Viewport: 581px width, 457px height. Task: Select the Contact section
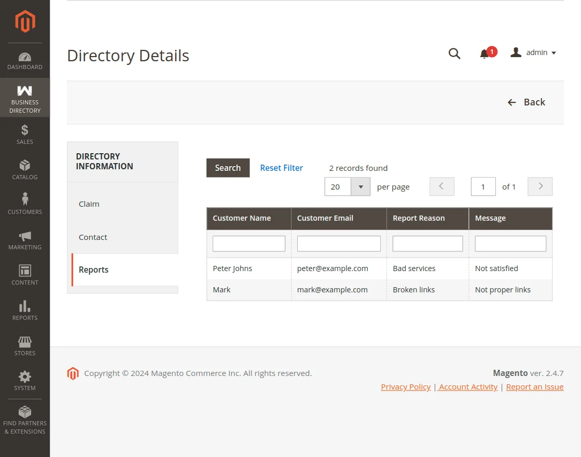point(93,237)
